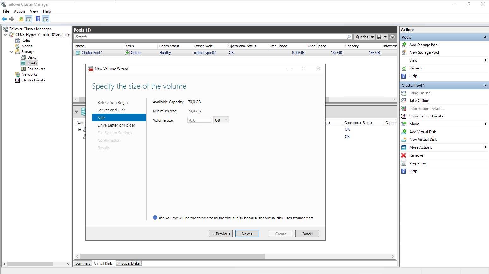This screenshot has width=489, height=274.
Task: Collapse the Cluster Pool 1 actions section
Action: 485,86
